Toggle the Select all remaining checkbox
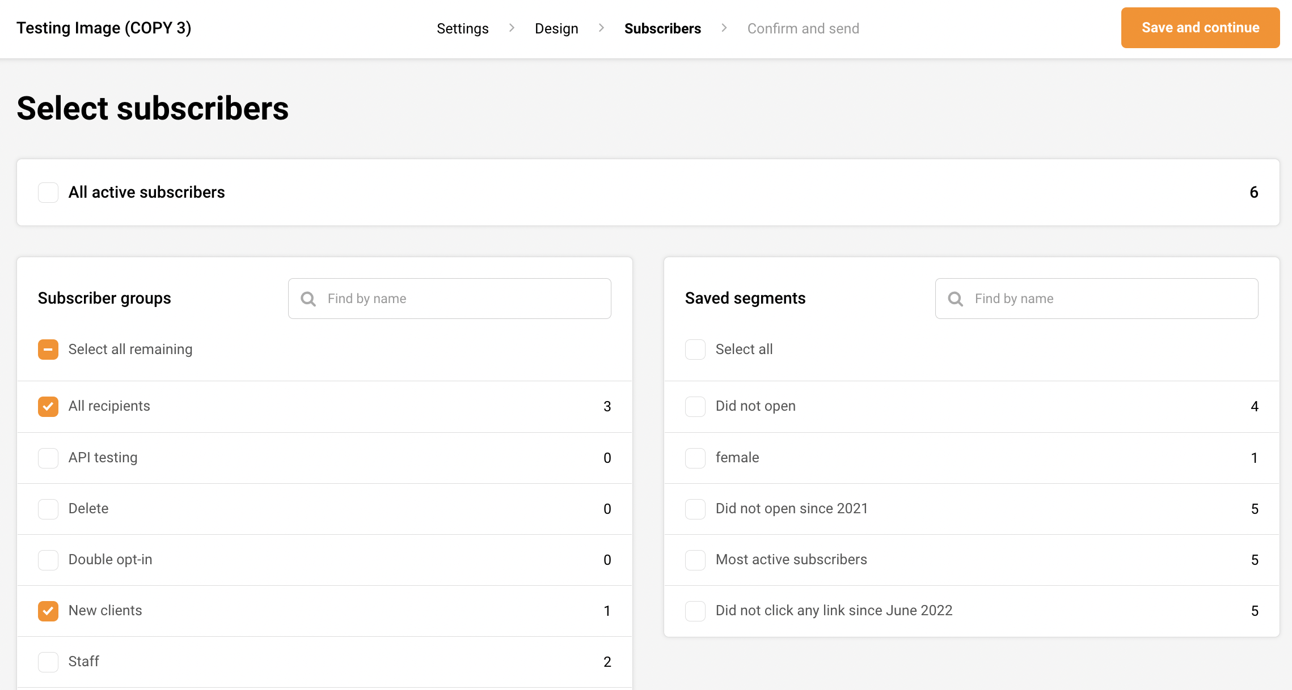Image resolution: width=1292 pixels, height=690 pixels. 48,350
